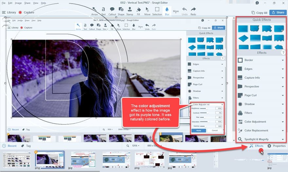Click the Effects help question mark icon
Screen dimensions: 288x172
click(283, 53)
